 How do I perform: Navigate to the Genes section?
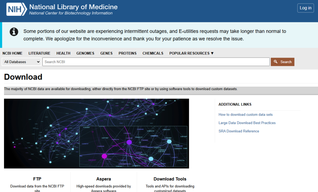[x=106, y=53]
